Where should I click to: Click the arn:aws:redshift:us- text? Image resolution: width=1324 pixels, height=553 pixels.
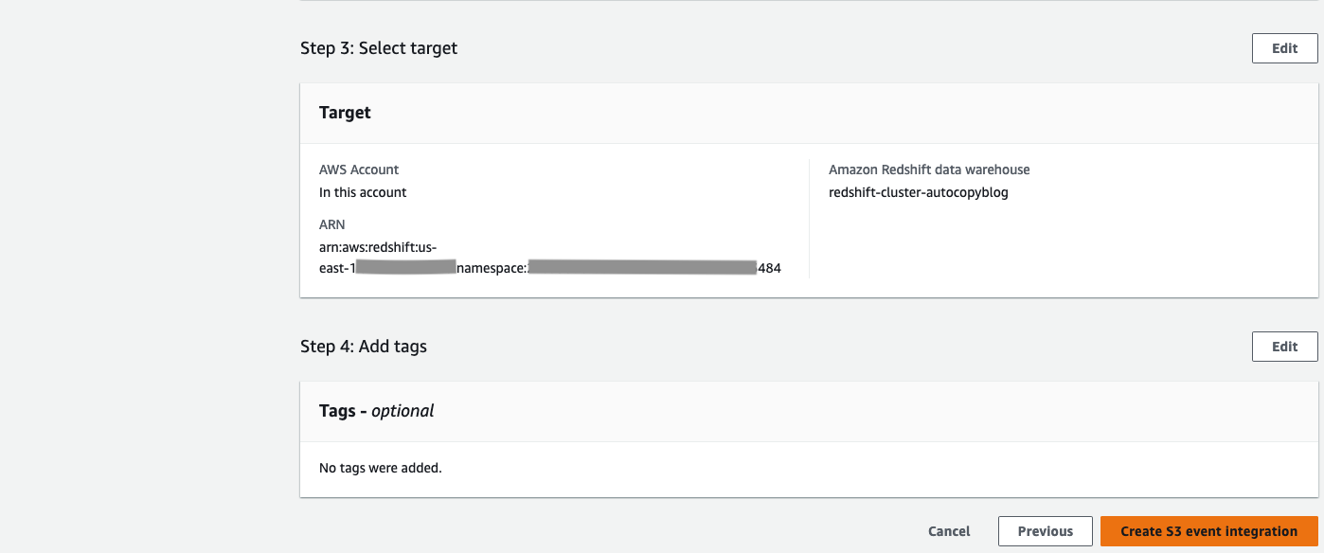point(378,247)
